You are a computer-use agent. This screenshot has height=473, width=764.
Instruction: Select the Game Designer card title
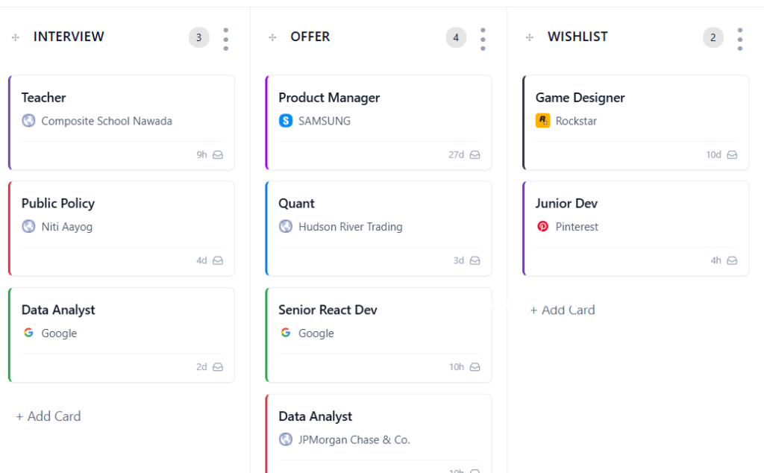pyautogui.click(x=580, y=98)
